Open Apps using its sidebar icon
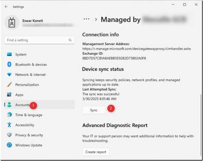The height and width of the screenshot is (161, 203). (9, 95)
